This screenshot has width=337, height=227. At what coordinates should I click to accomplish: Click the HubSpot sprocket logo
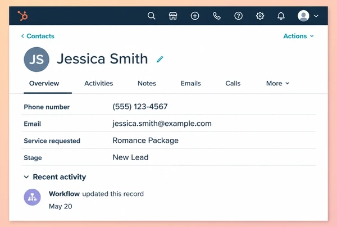tap(22, 16)
